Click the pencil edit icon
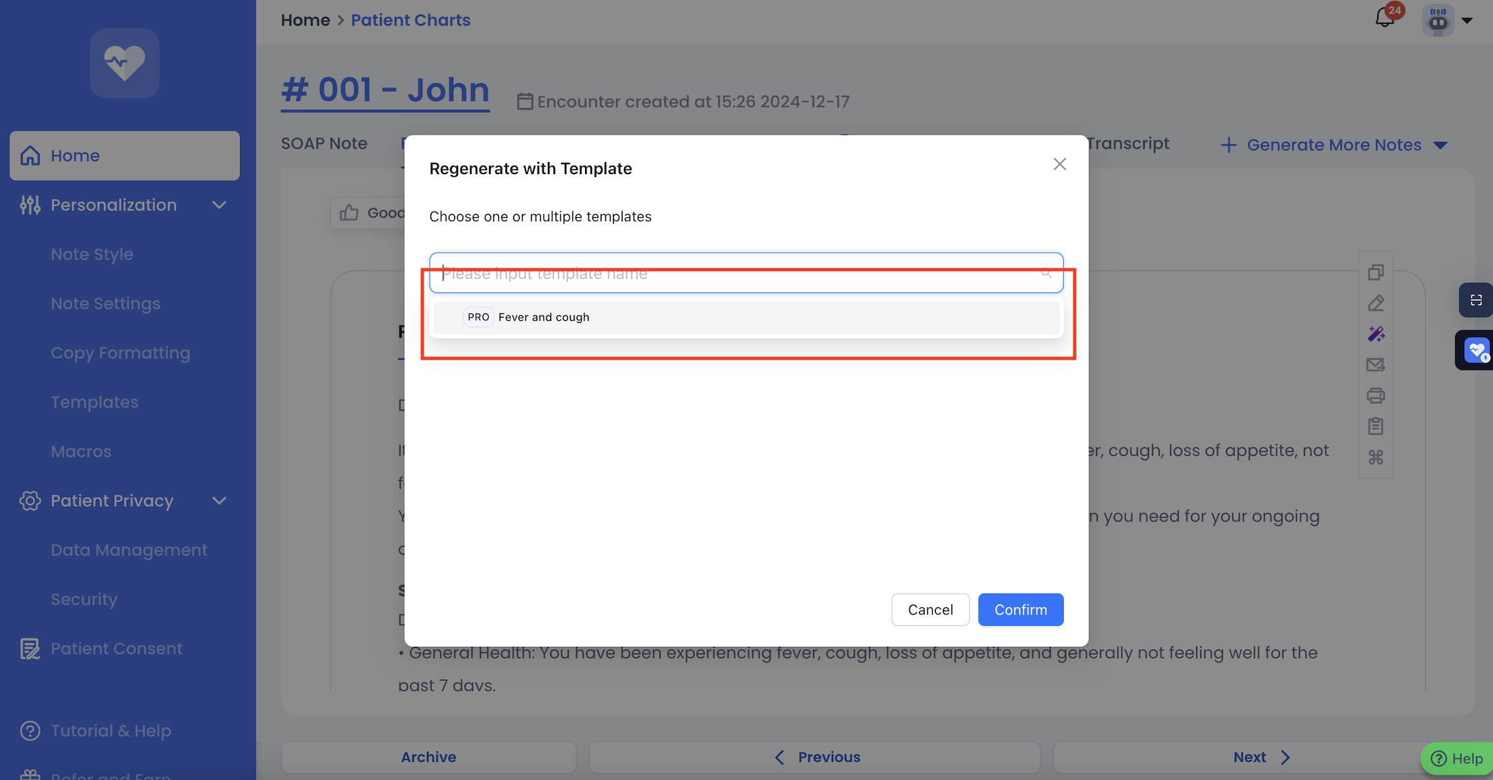Viewport: 1493px width, 780px height. click(1375, 303)
